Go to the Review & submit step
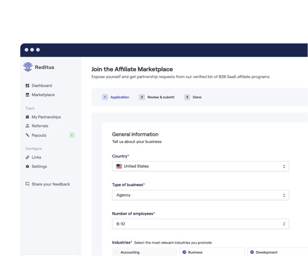Viewport: 308px width, 256px height. (x=157, y=97)
